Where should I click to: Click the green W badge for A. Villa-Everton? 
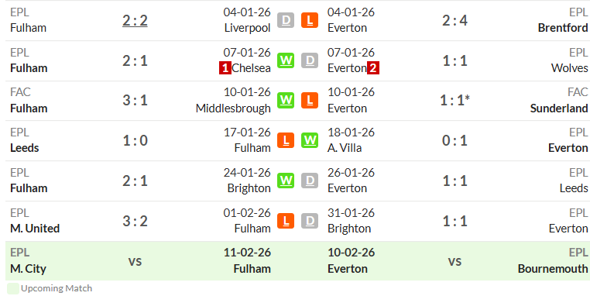pos(310,140)
